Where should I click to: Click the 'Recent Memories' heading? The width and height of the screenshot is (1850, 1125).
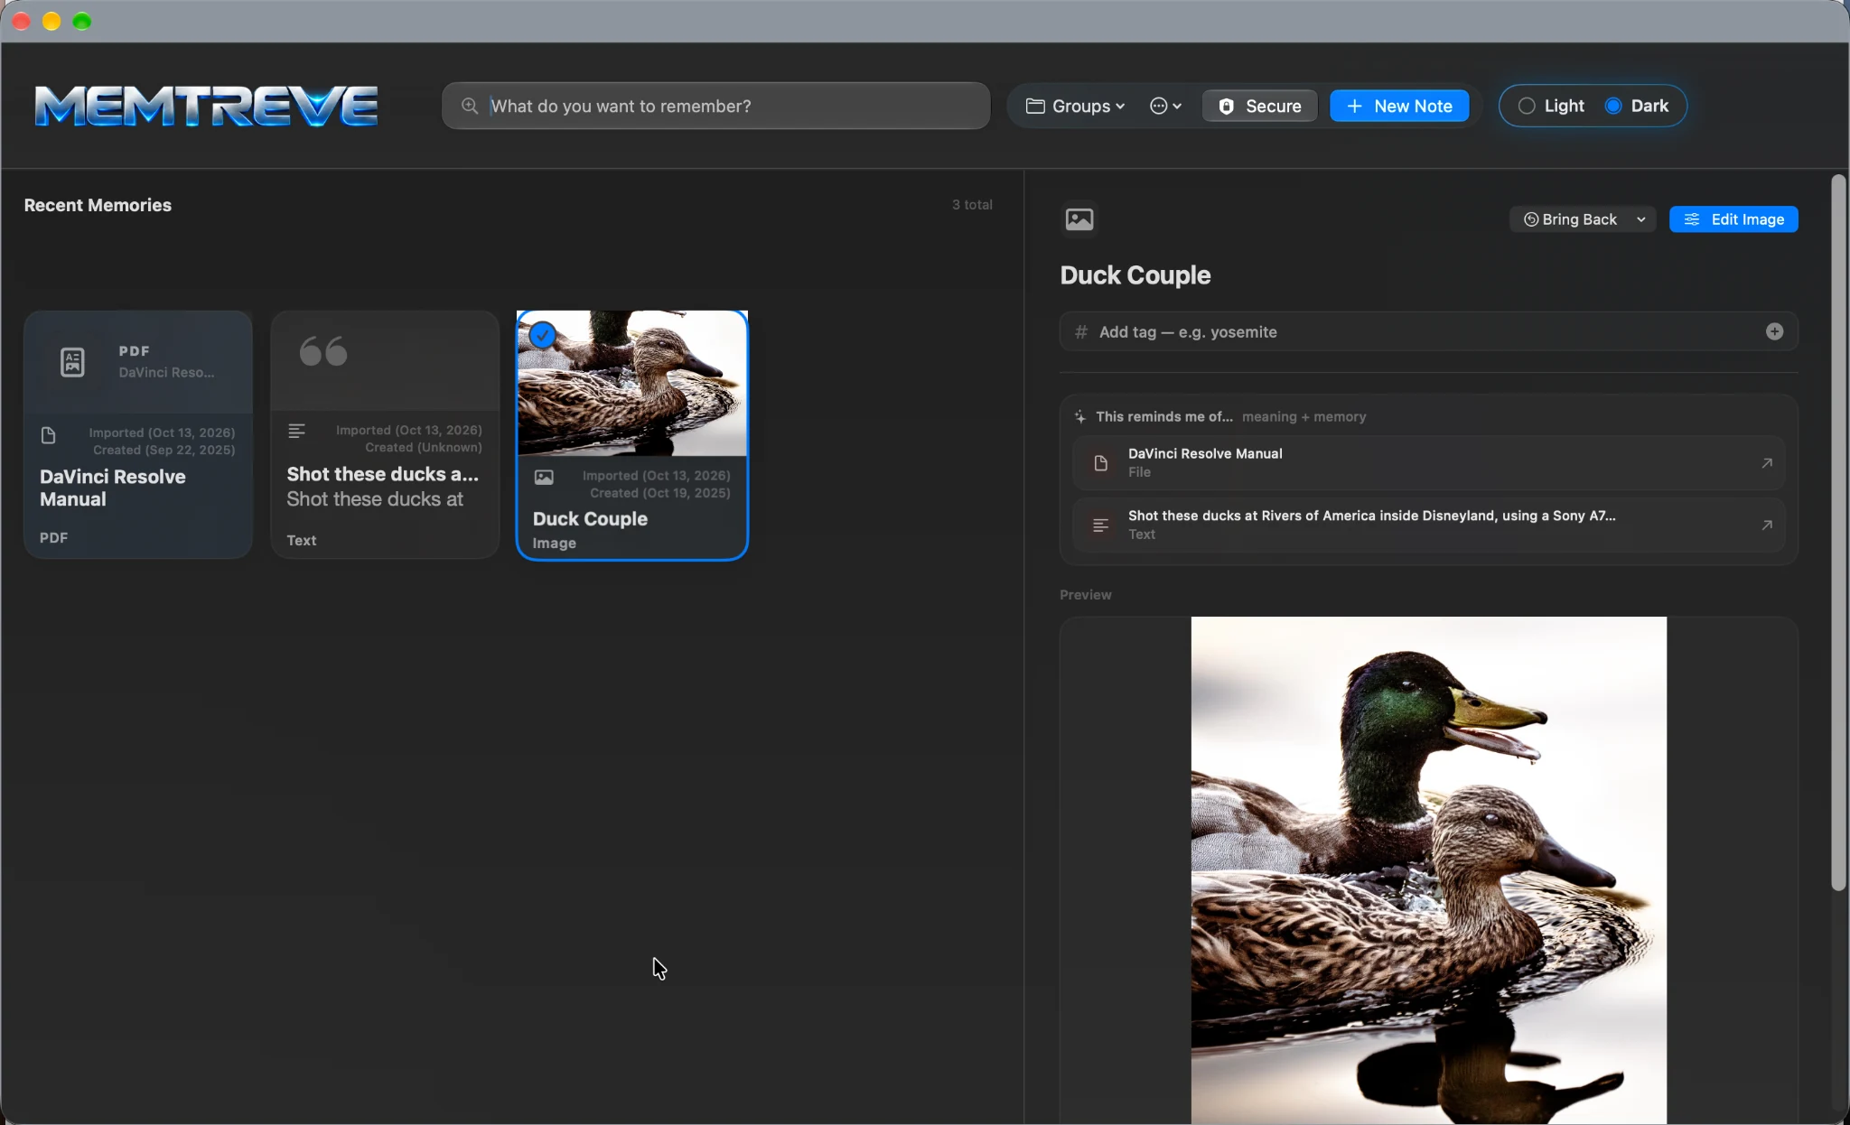coord(98,205)
